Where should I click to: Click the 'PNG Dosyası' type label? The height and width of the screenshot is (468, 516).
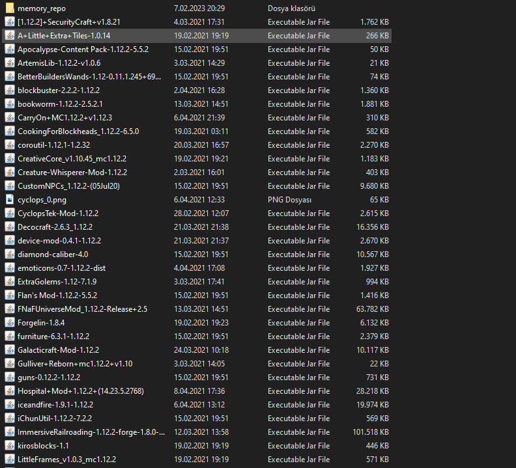coord(289,200)
